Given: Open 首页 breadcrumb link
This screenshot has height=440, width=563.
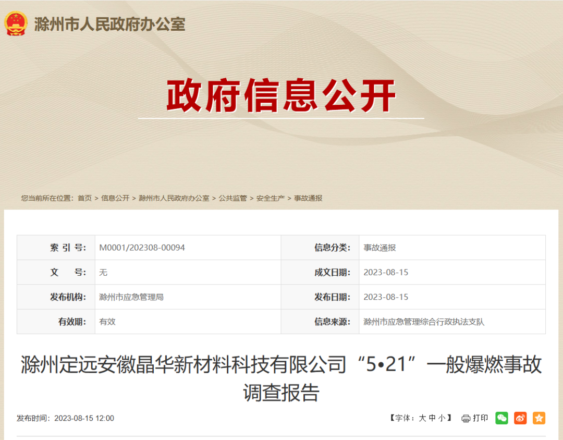Looking at the screenshot, I should tap(85, 198).
